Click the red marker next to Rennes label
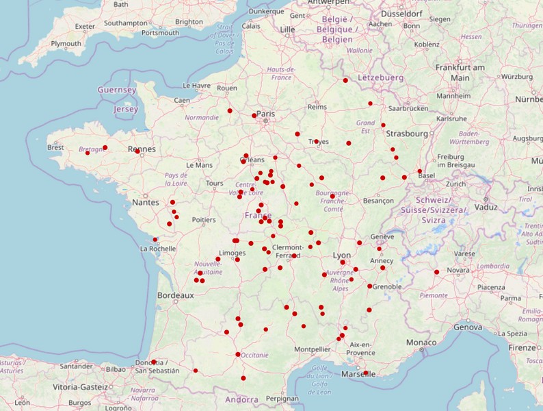Image resolution: width=543 pixels, height=411 pixels. pos(137,151)
